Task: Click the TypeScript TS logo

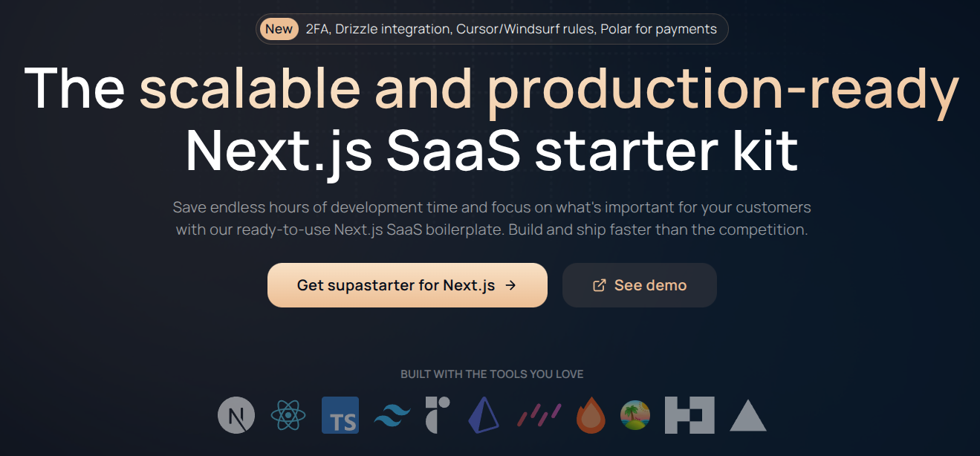Action: pos(340,415)
